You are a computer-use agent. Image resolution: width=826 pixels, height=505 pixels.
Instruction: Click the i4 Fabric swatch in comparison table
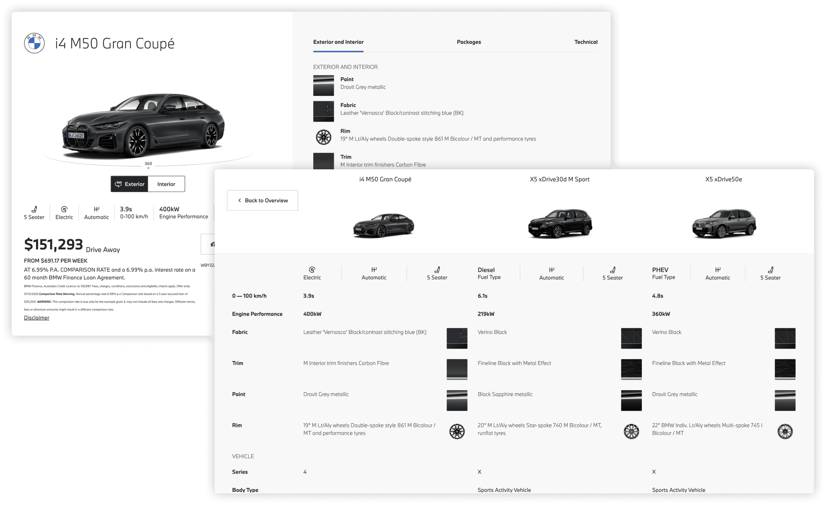pos(457,338)
